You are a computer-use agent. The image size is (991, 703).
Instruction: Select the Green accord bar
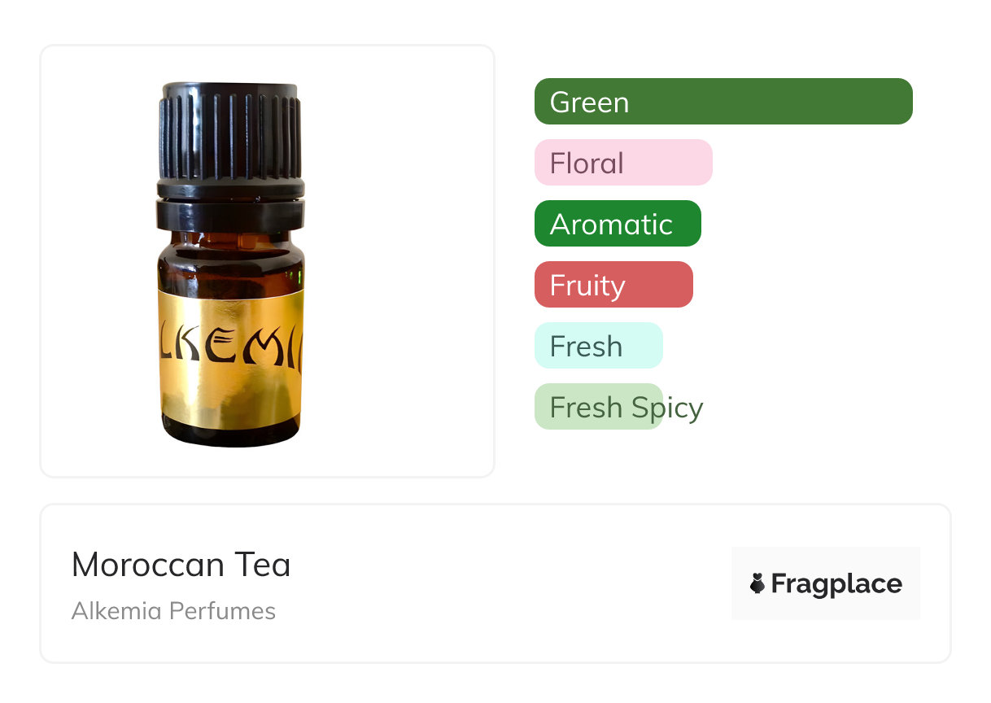(x=723, y=102)
